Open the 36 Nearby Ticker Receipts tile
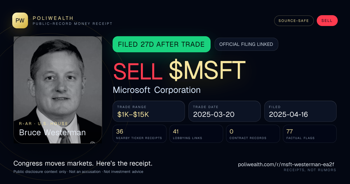Image resolution: width=350 pixels, height=184 pixels. 139,134
